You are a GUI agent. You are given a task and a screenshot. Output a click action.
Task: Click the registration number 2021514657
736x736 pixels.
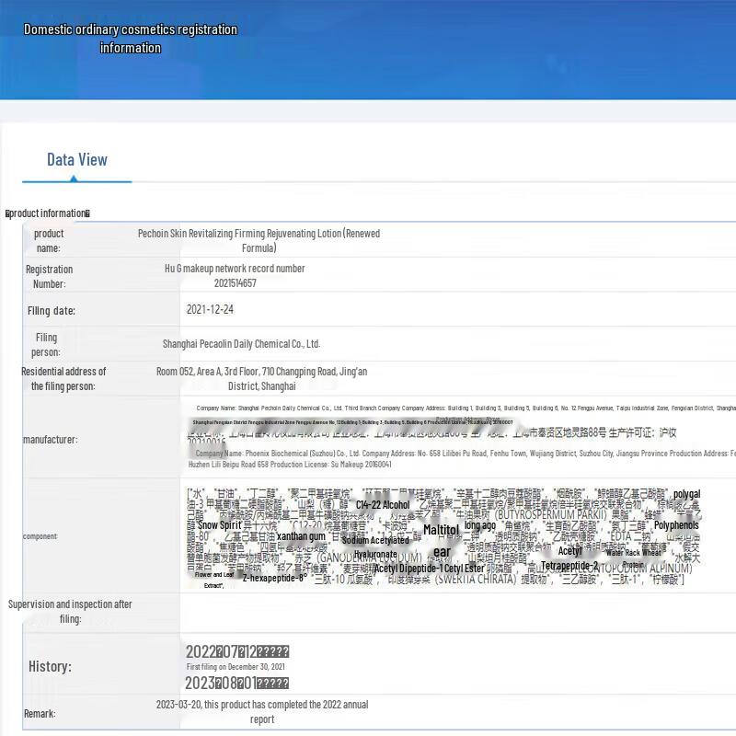235,283
